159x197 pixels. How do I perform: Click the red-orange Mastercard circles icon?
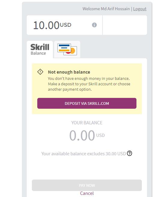tap(72, 51)
